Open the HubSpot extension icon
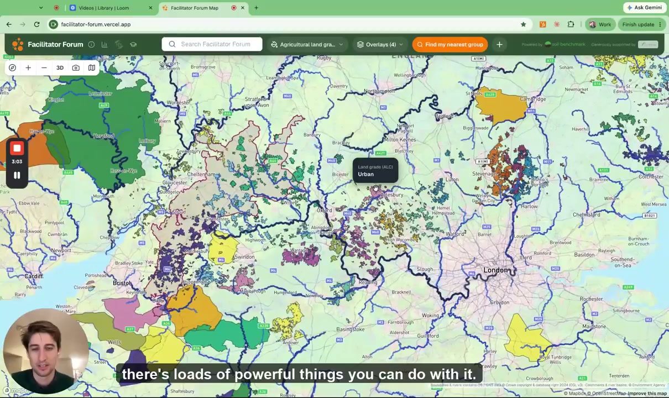 pos(542,24)
